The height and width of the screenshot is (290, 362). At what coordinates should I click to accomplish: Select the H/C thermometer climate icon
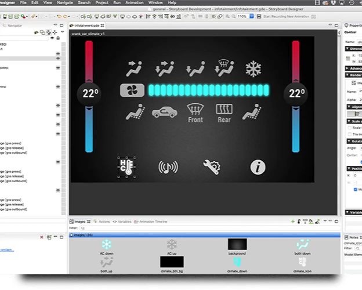click(x=126, y=167)
